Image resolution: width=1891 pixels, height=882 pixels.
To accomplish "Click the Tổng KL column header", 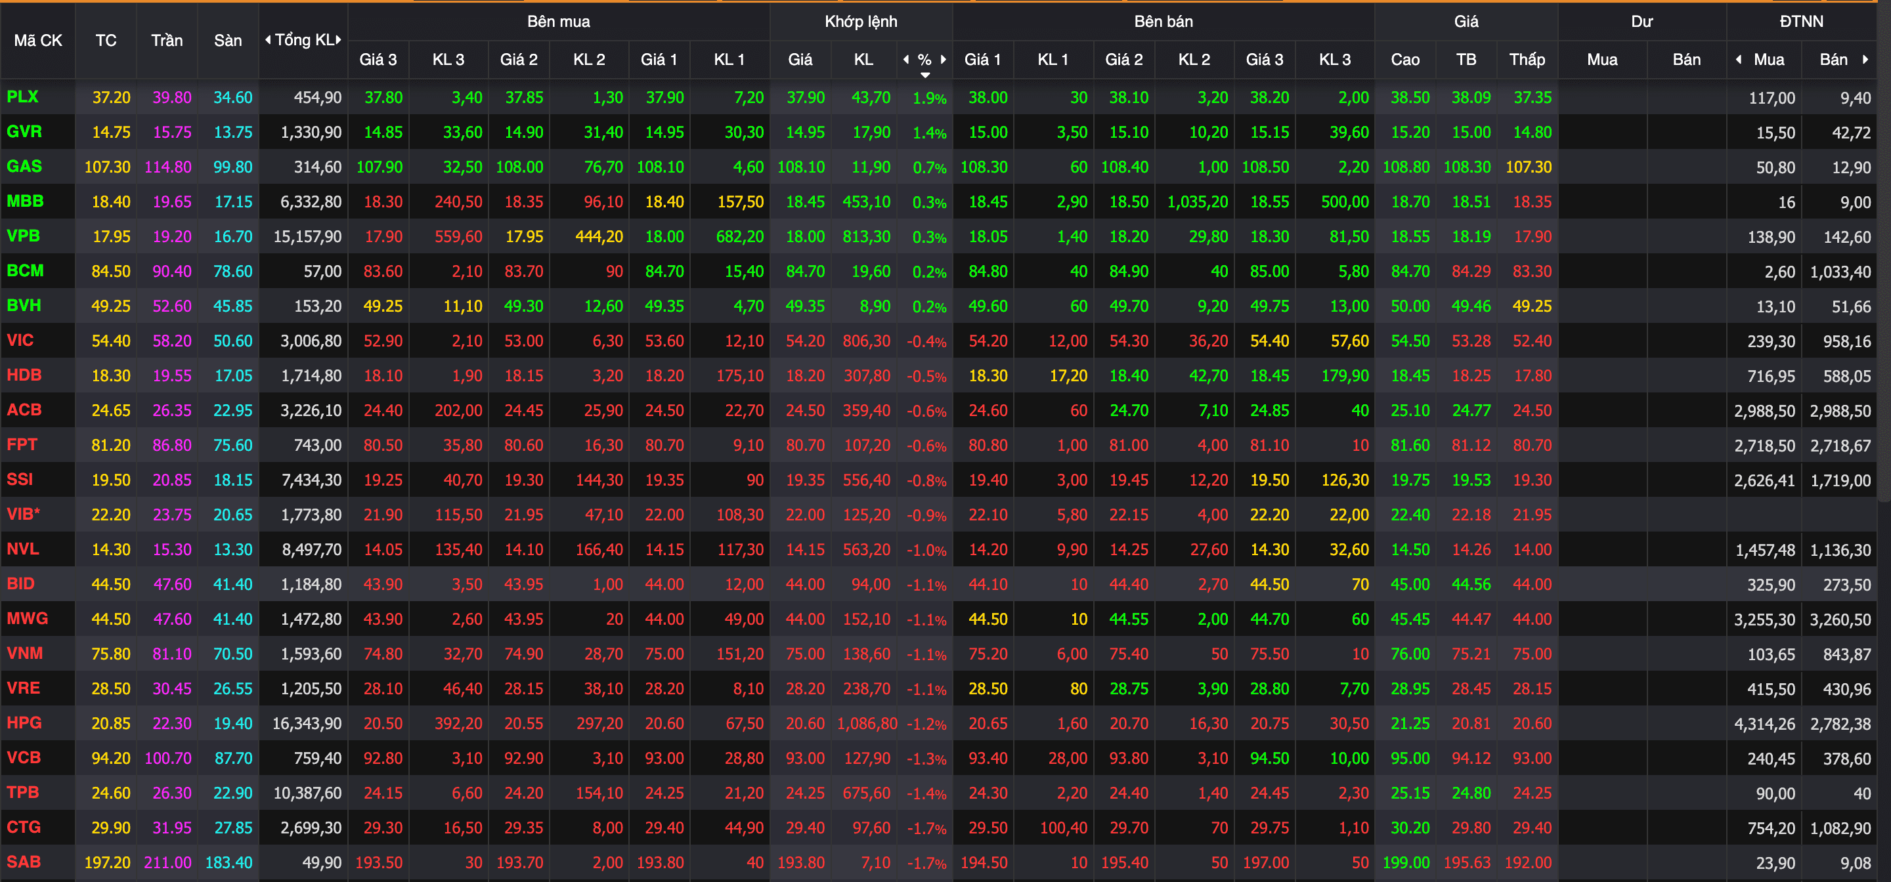I will pyautogui.click(x=303, y=40).
